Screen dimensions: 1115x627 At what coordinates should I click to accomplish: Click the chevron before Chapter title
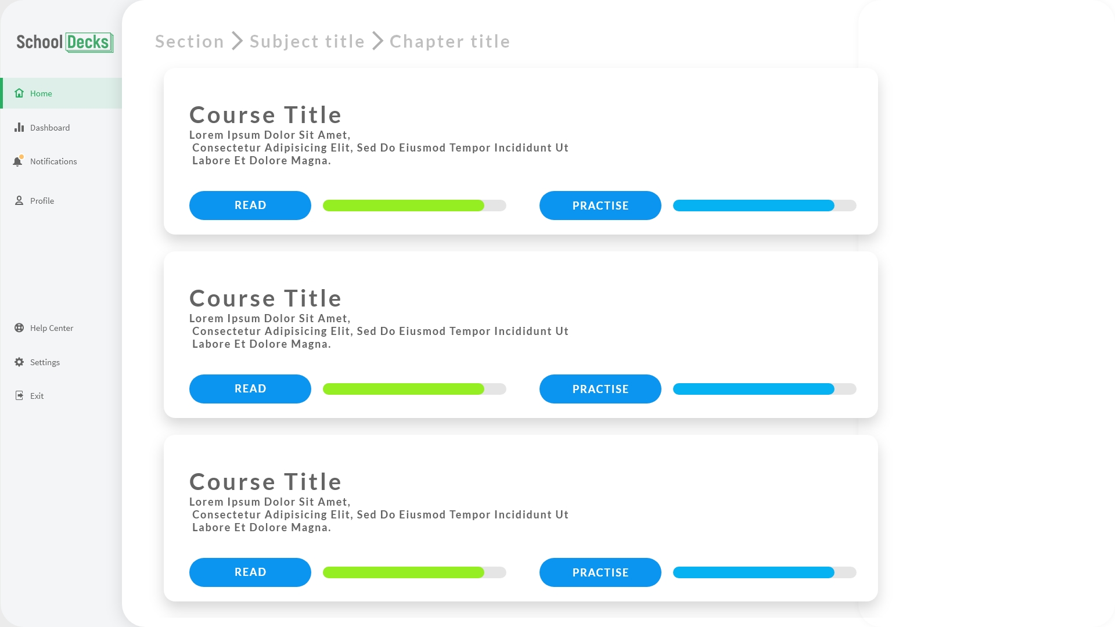pos(377,41)
